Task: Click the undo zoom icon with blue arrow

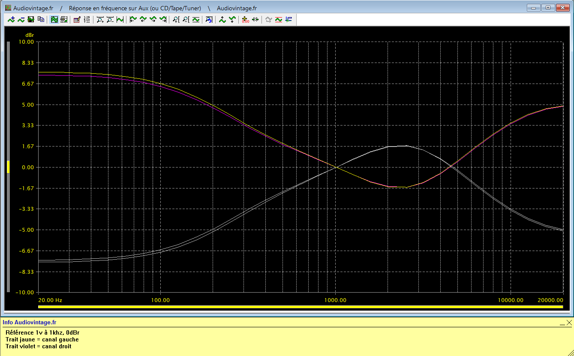Action: [x=209, y=19]
